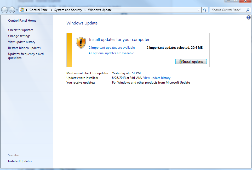Open the 41 optional updates available link
This screenshot has height=170, width=252.
111,53
